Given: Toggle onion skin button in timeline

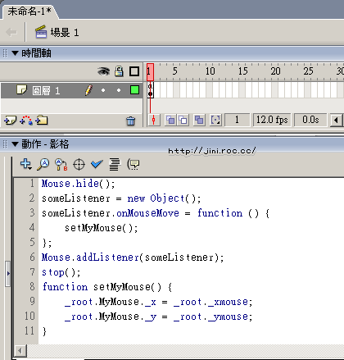Looking at the screenshot, I should pos(170,120).
